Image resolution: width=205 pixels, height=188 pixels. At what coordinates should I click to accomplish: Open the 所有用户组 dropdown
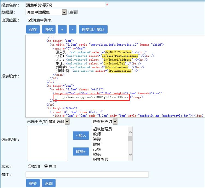click(x=105, y=121)
